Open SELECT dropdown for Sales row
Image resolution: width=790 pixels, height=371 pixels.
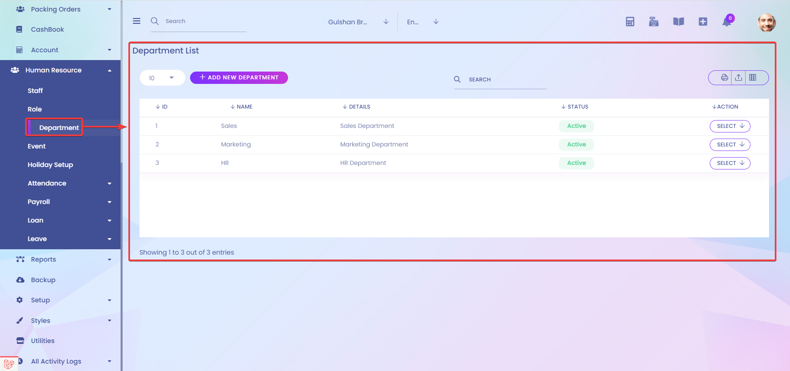(x=730, y=126)
